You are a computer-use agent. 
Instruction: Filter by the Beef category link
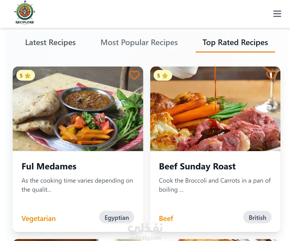point(166,218)
